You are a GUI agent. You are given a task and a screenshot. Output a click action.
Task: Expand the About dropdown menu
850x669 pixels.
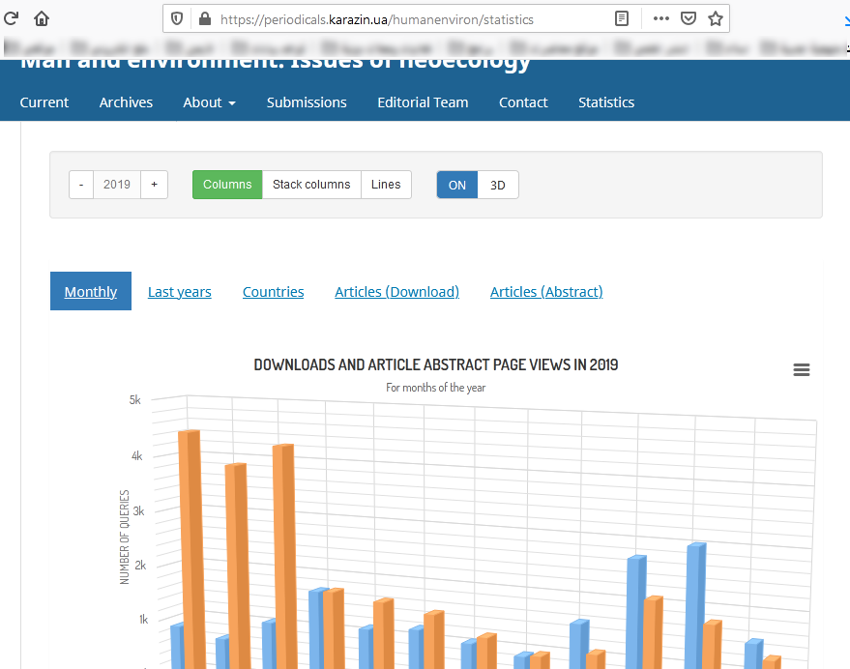(x=209, y=102)
